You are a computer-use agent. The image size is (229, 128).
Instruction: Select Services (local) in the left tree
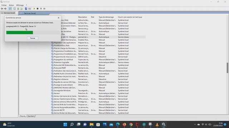pyautogui.click(x=9, y=13)
